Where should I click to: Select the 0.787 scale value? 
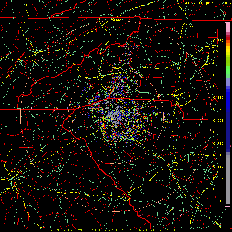click(218, 75)
